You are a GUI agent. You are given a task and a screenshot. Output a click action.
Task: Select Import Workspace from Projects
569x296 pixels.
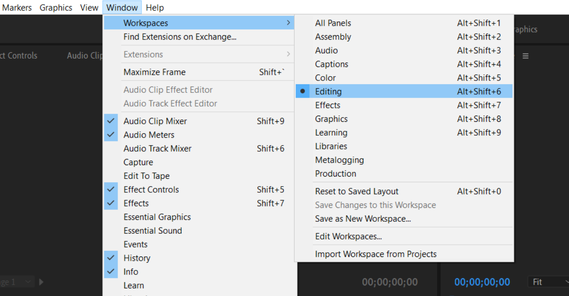[376, 254]
